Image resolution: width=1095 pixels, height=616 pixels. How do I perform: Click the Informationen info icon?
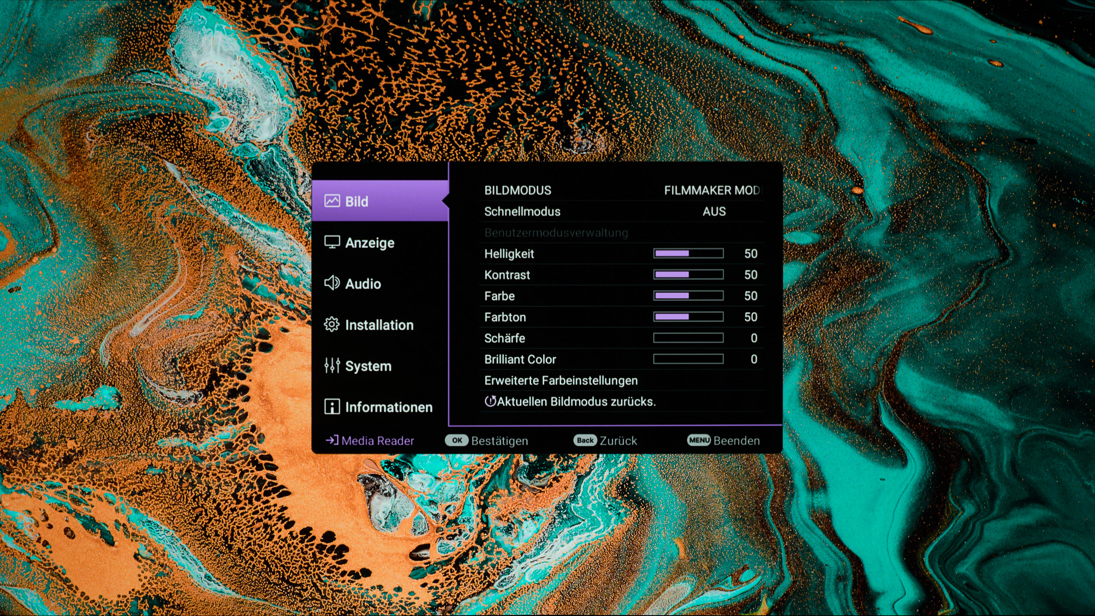[332, 407]
